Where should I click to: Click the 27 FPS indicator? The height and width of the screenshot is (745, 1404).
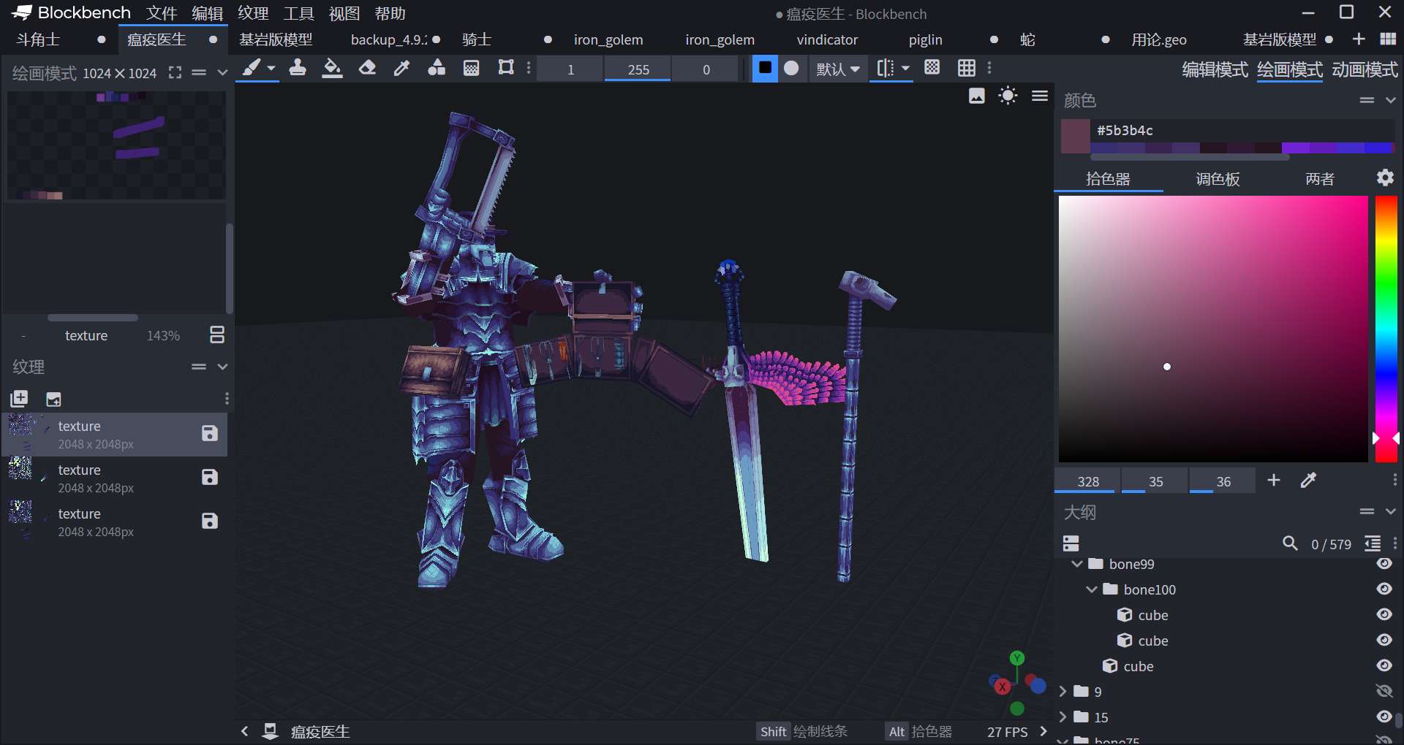(x=1007, y=732)
